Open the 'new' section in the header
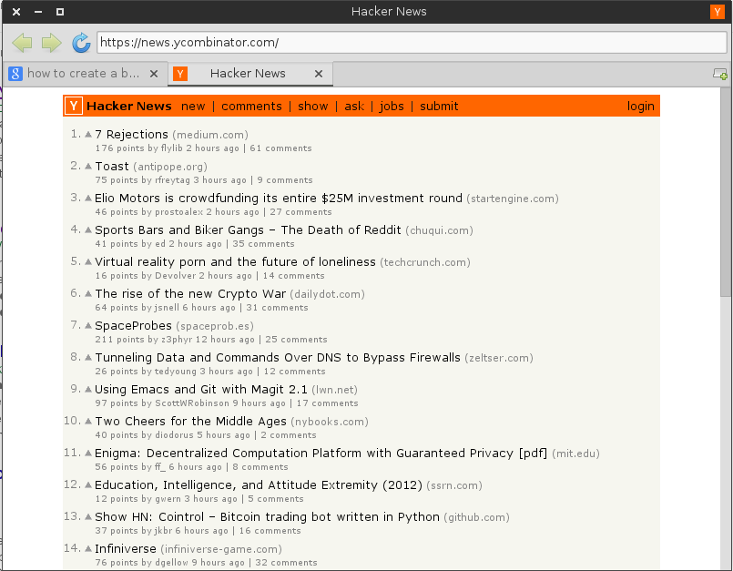 pos(193,107)
